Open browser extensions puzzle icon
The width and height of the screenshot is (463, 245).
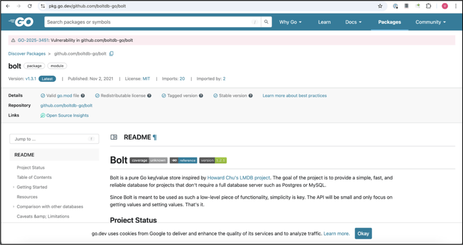[429, 6]
